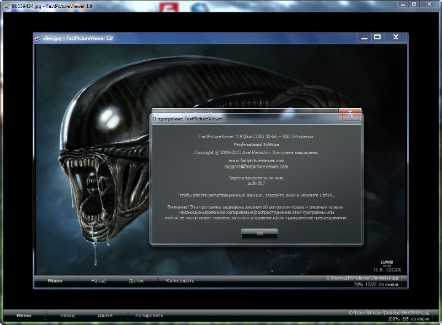Click the support@fastpictureviewer.com email address
The width and height of the screenshot is (442, 325).
click(x=256, y=166)
